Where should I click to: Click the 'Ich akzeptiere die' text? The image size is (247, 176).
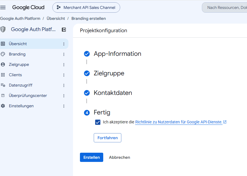point(118,122)
